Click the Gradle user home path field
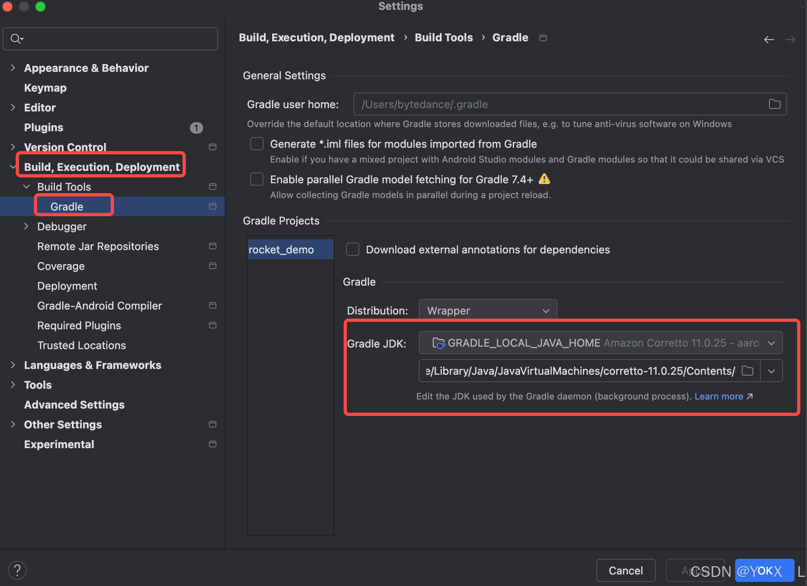 pos(558,104)
